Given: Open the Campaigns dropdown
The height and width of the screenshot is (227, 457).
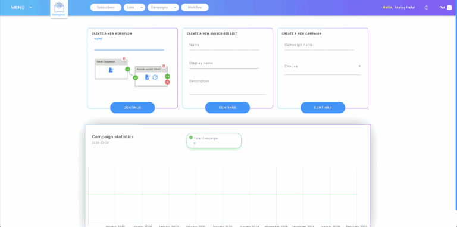Looking at the screenshot, I should pyautogui.click(x=163, y=7).
